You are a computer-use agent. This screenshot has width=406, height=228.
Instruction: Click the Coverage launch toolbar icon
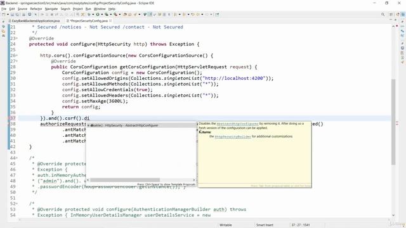107,15
